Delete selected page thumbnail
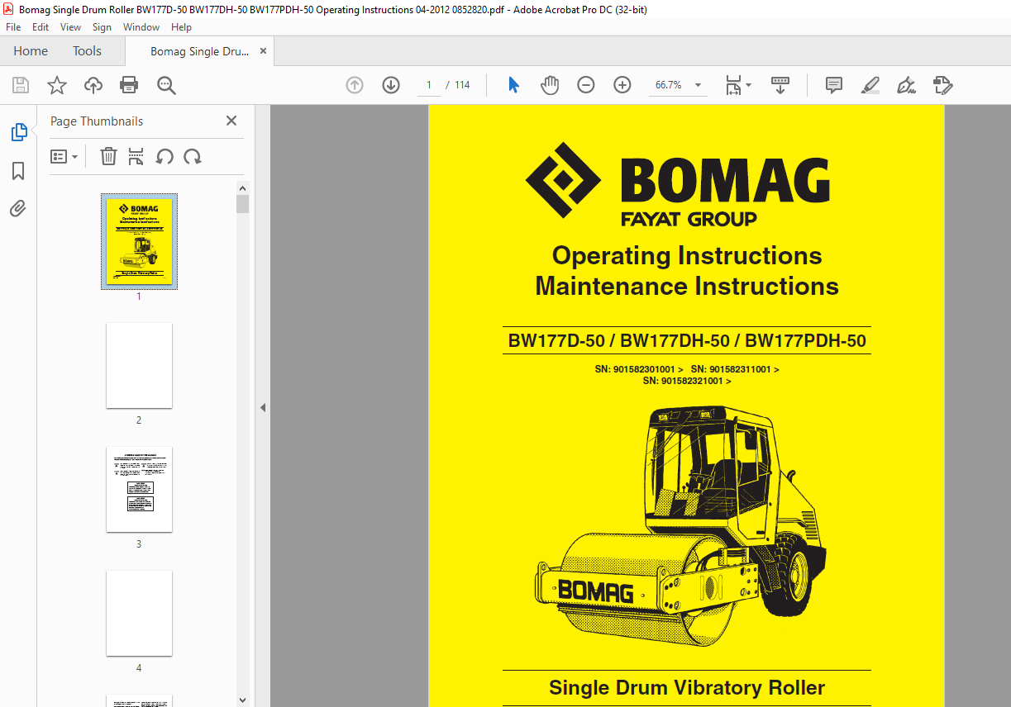This screenshot has width=1011, height=707. point(108,156)
